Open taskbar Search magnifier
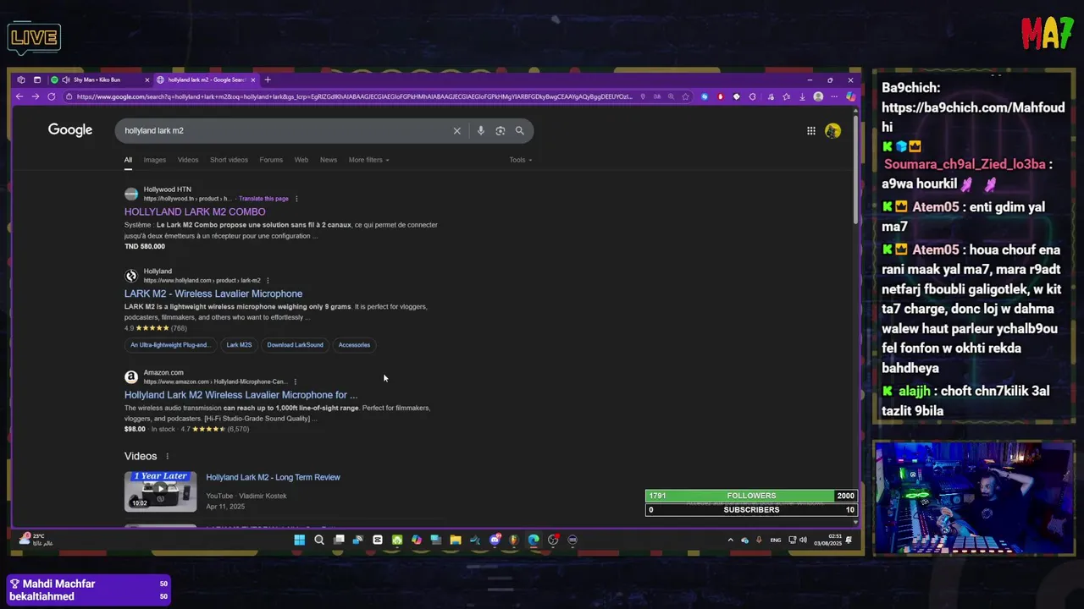The image size is (1084, 609). [319, 540]
